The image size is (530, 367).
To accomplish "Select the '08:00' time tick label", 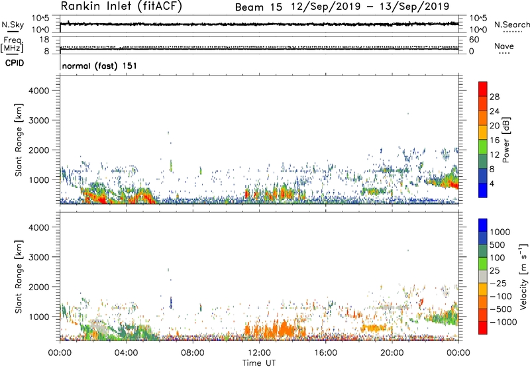I will 193,353.
